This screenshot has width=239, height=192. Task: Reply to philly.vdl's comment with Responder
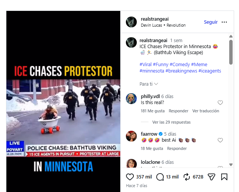tap(178, 111)
